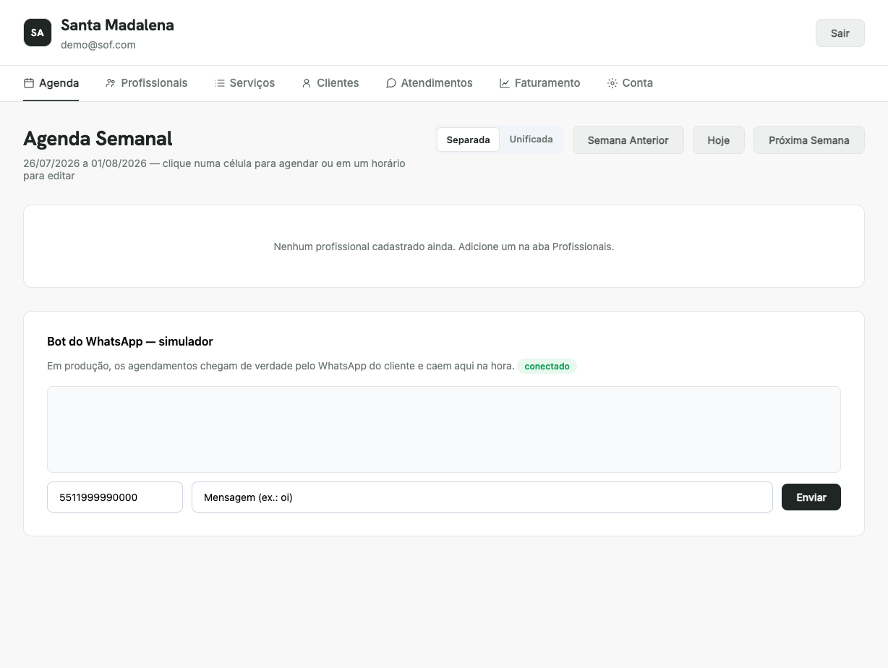Choose the Separada agenda view
Viewport: 888px width, 668px height.
click(x=468, y=140)
